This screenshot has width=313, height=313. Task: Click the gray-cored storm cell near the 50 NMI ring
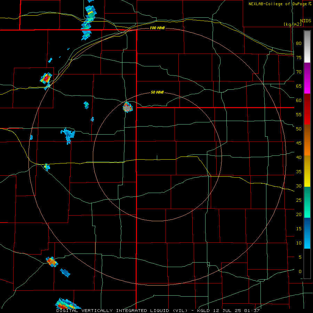tap(127, 107)
